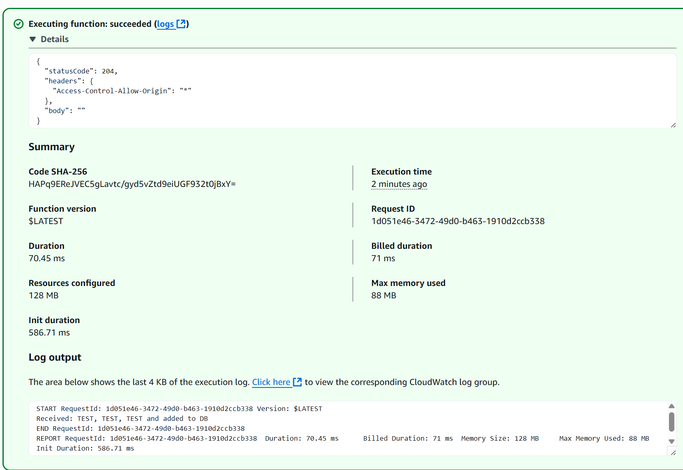Click the log output scrollbar down arrow
Viewport: 683px width, 470px height.
(x=671, y=441)
